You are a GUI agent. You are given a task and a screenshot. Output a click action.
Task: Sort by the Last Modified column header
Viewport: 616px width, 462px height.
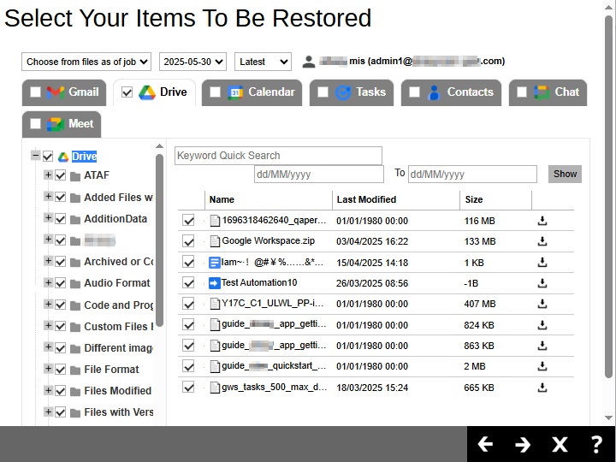(366, 199)
